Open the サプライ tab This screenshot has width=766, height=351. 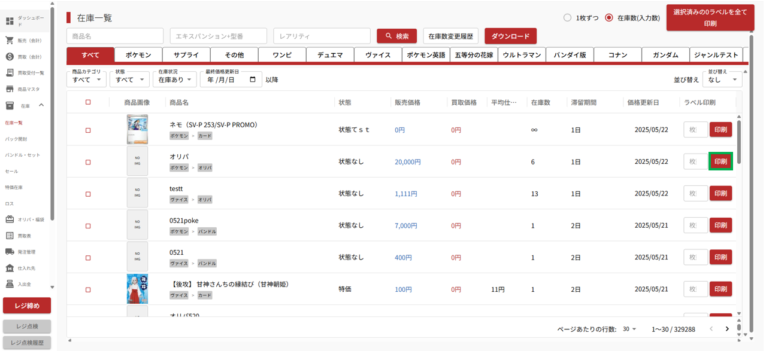[x=186, y=55]
